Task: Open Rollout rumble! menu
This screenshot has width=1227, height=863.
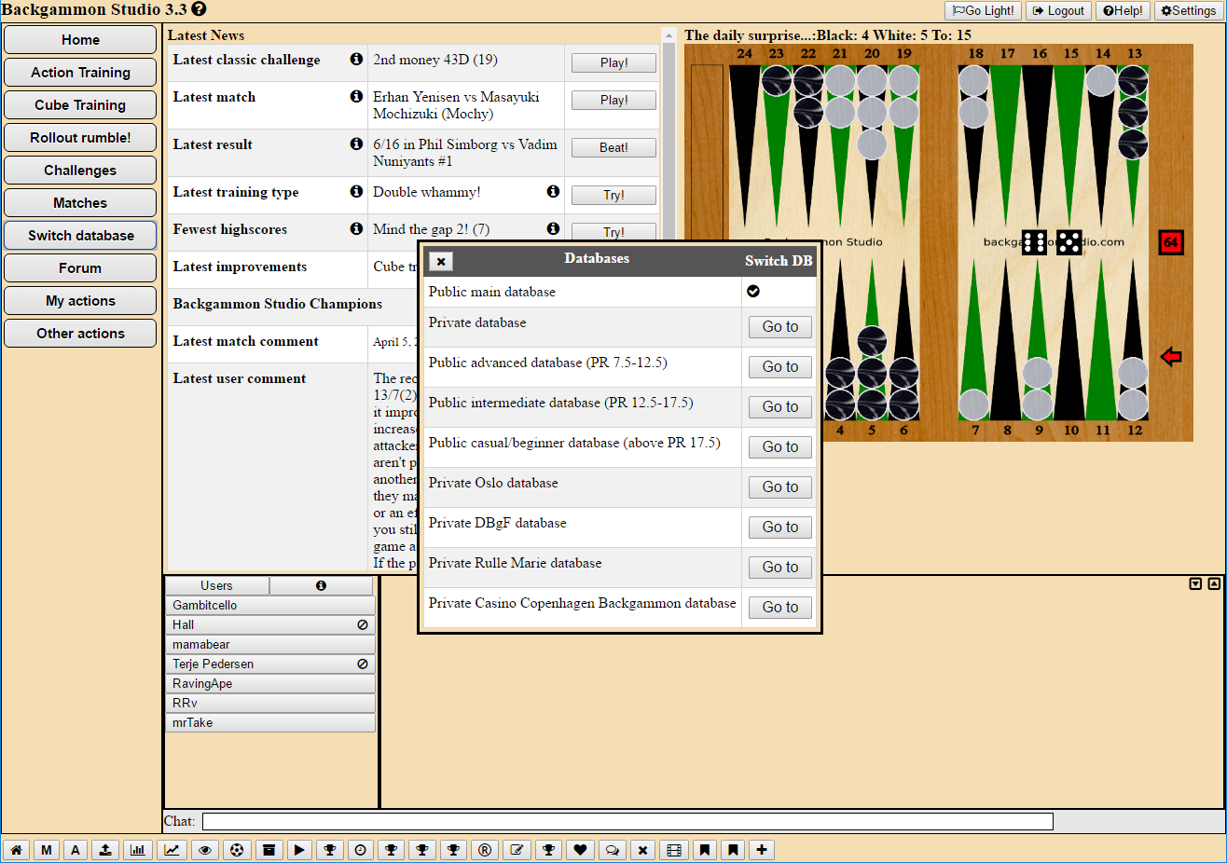Action: 80,138
